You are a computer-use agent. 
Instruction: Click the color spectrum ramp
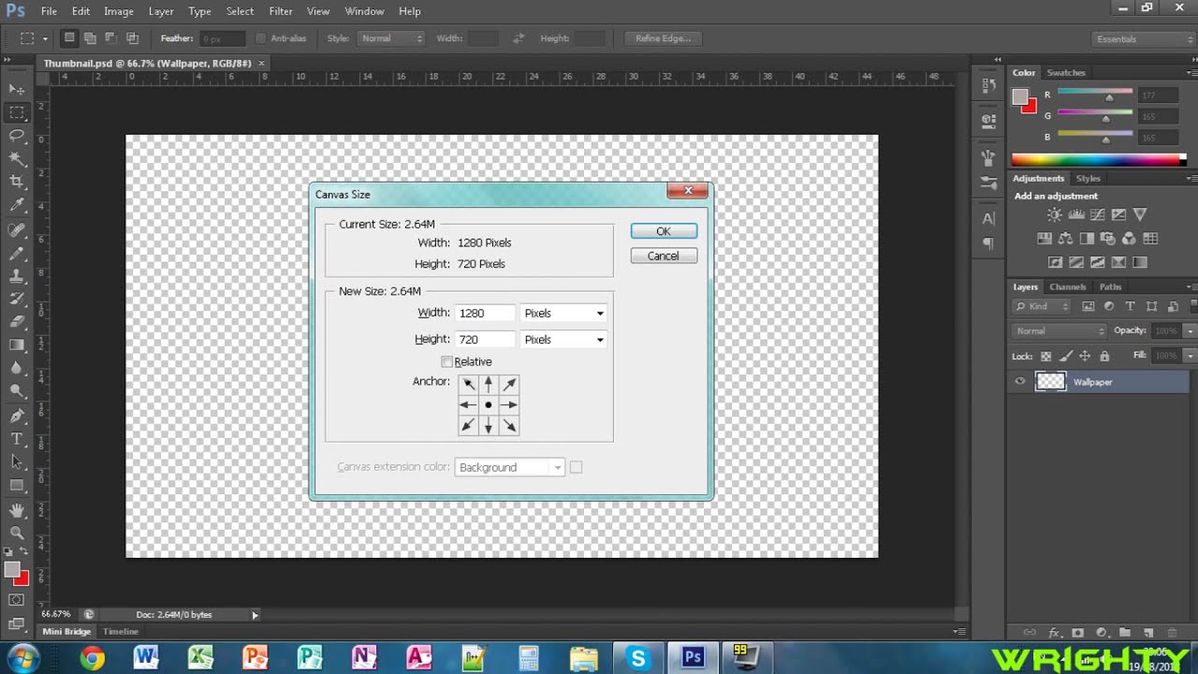click(1097, 159)
